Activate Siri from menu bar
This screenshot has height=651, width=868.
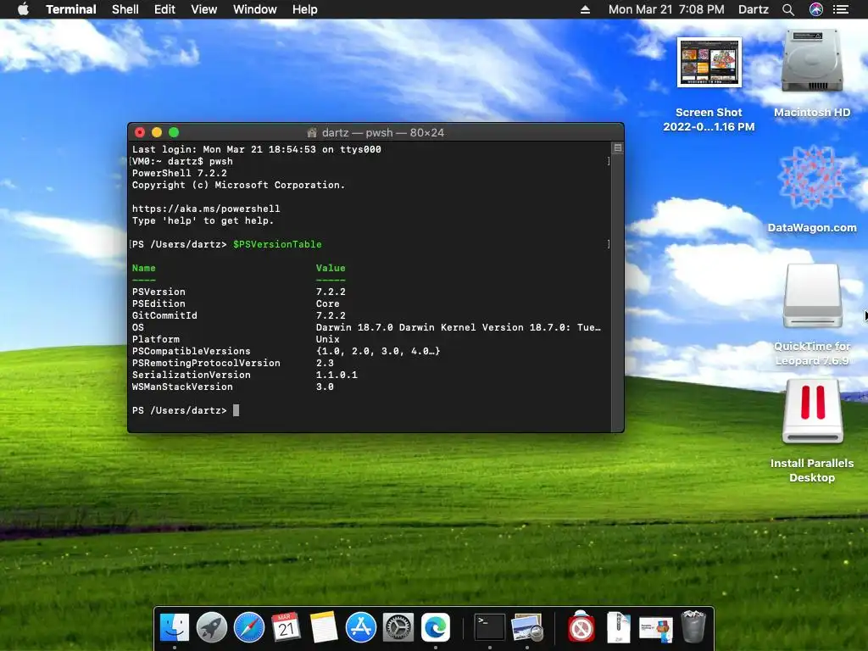click(816, 9)
